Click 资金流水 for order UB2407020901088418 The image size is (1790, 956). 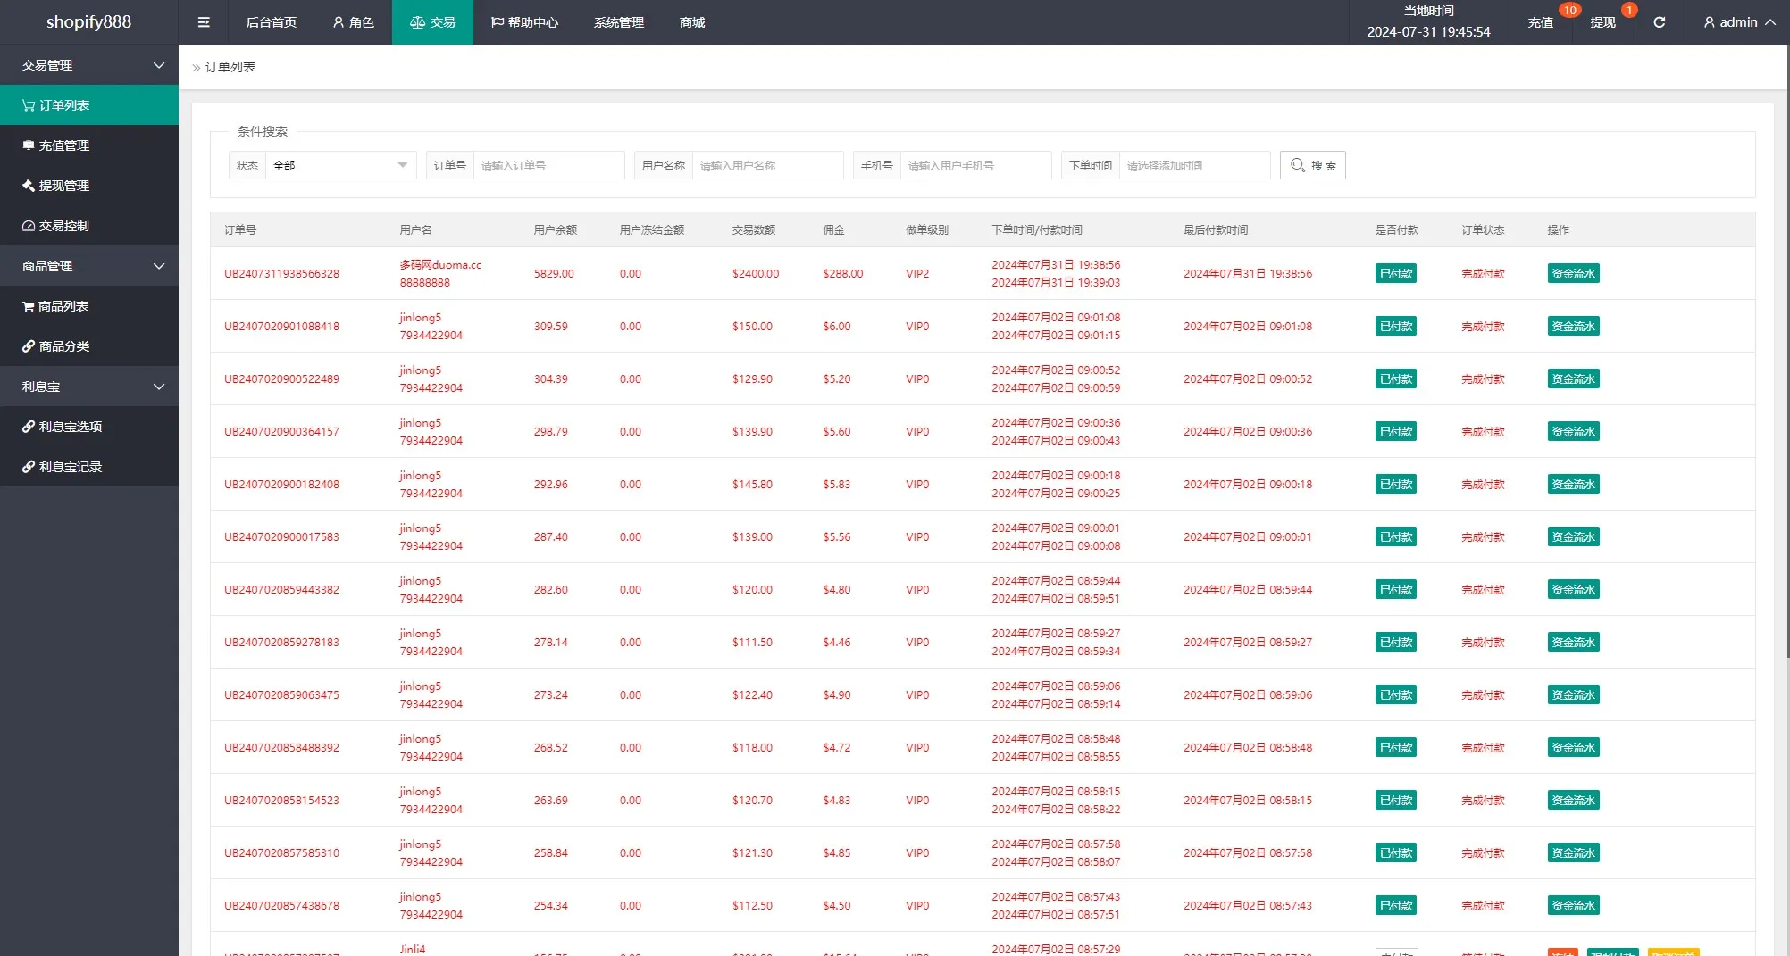coord(1573,327)
